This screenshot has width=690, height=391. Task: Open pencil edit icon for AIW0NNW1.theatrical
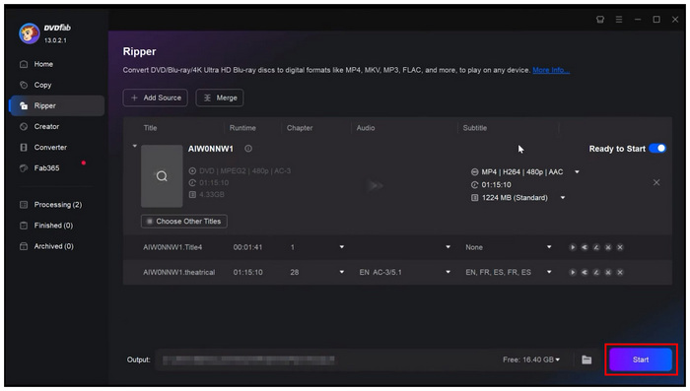click(596, 273)
